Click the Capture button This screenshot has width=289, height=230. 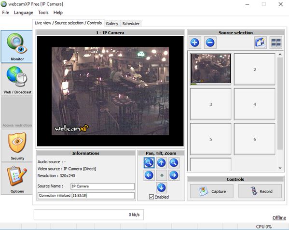coord(212,191)
